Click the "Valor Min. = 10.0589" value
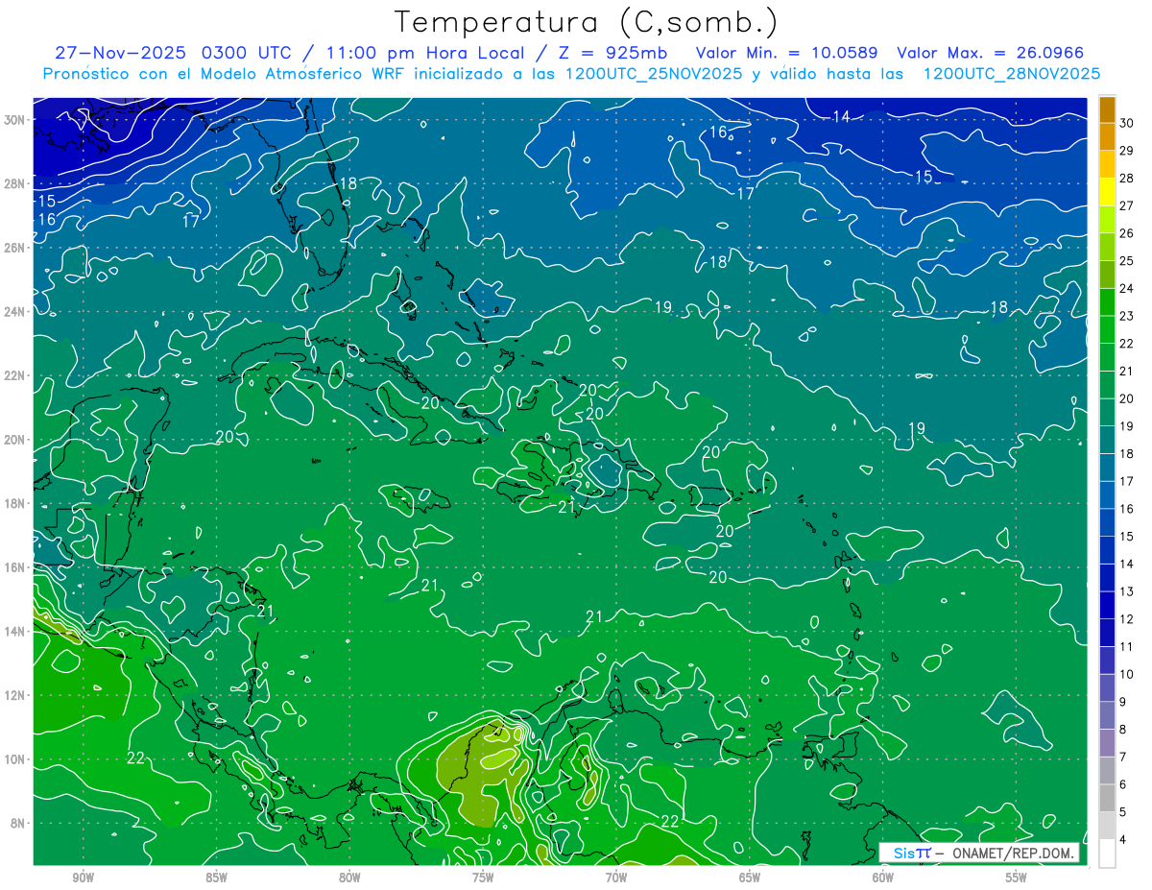Screen dimensions: 1152x890 pos(785,53)
